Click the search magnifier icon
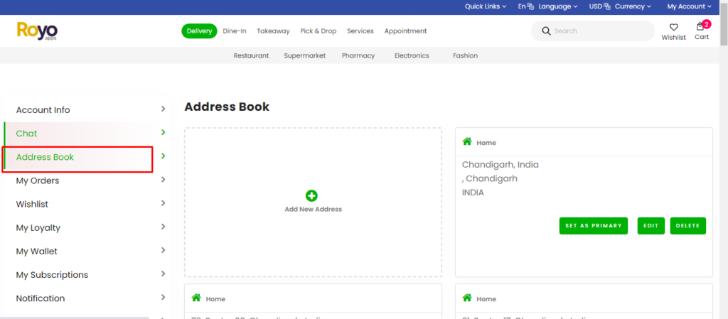 [546, 31]
